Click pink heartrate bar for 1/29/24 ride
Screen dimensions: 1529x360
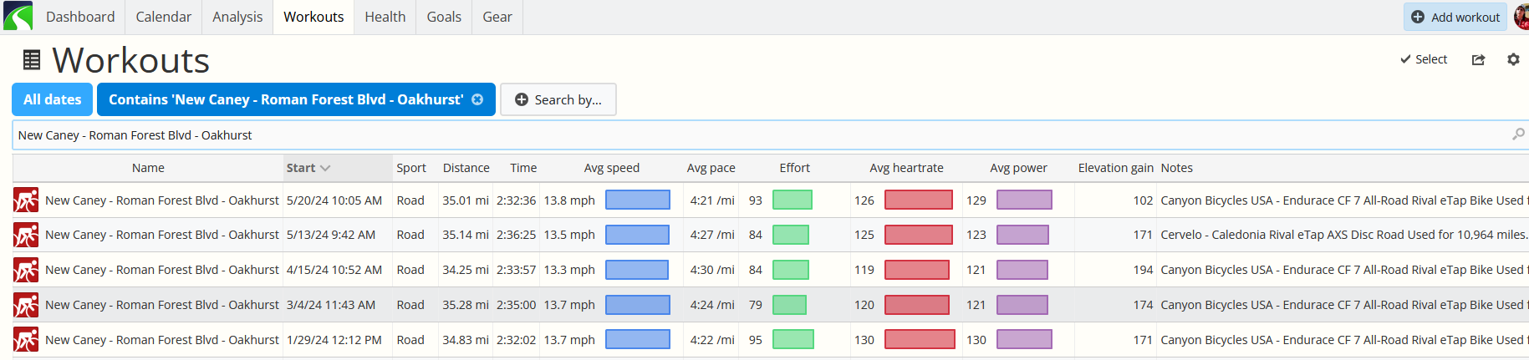(x=919, y=340)
